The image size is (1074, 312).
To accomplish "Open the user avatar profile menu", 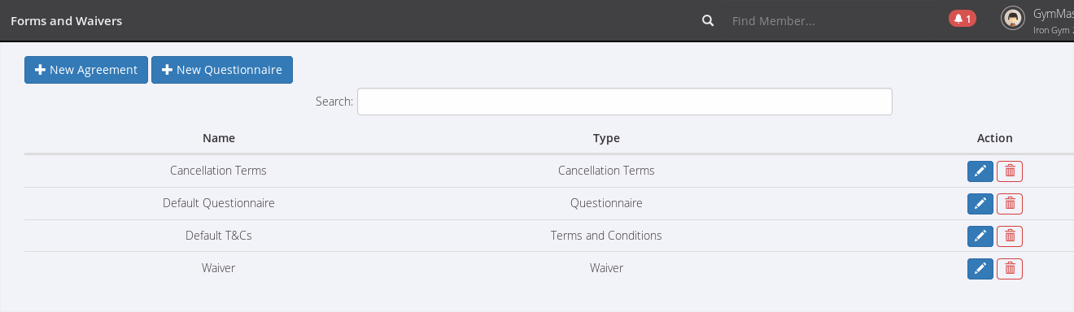I will coord(1013,19).
